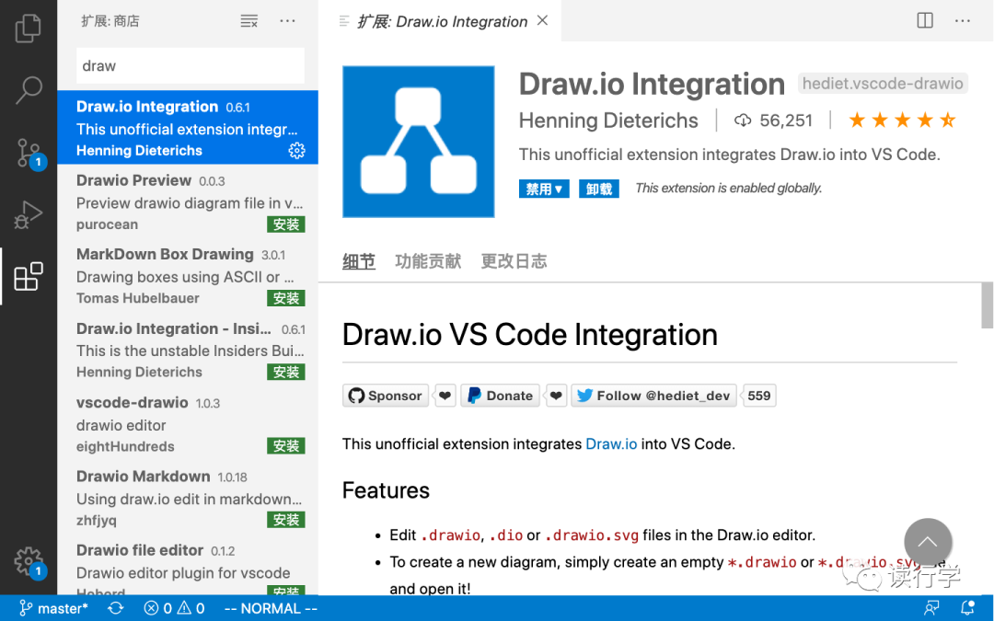This screenshot has height=621, width=994.
Task: Click the heart badge next to Donate
Action: coord(556,396)
